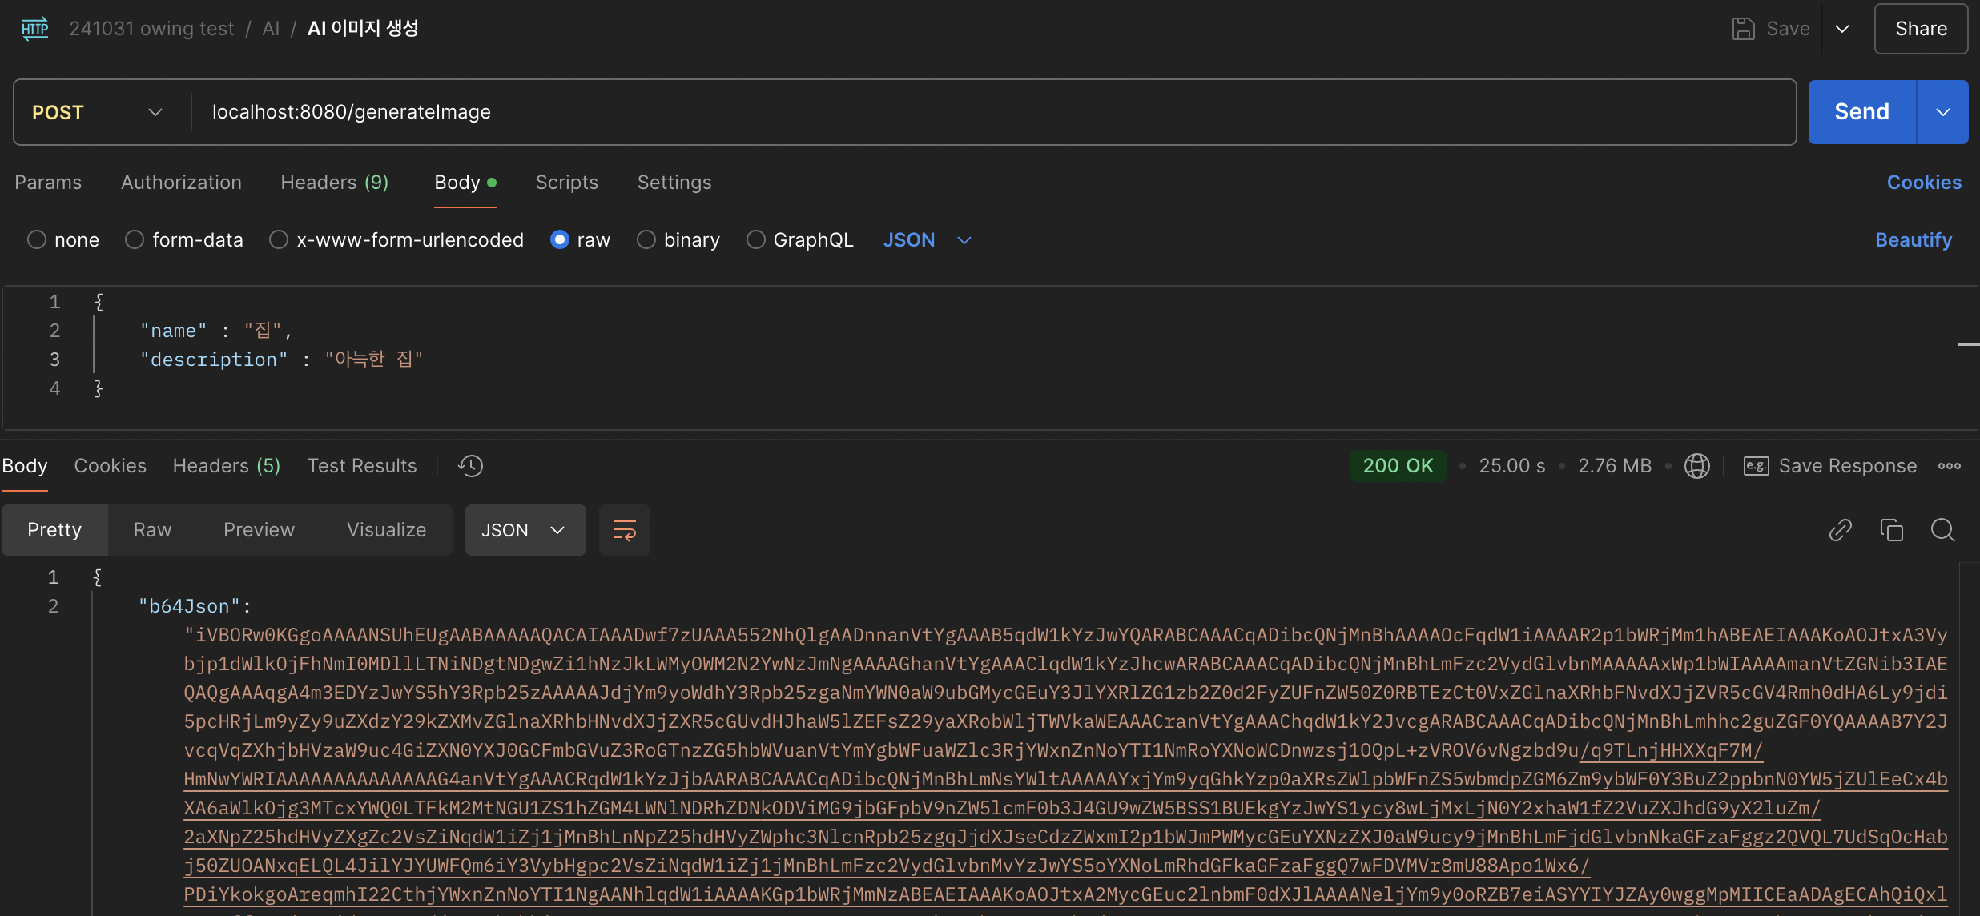This screenshot has width=1980, height=916.
Task: Copy response body to clipboard
Action: tap(1891, 530)
